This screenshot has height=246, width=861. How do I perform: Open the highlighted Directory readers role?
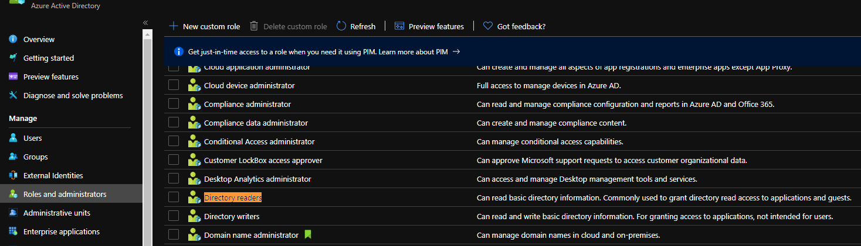click(x=233, y=198)
